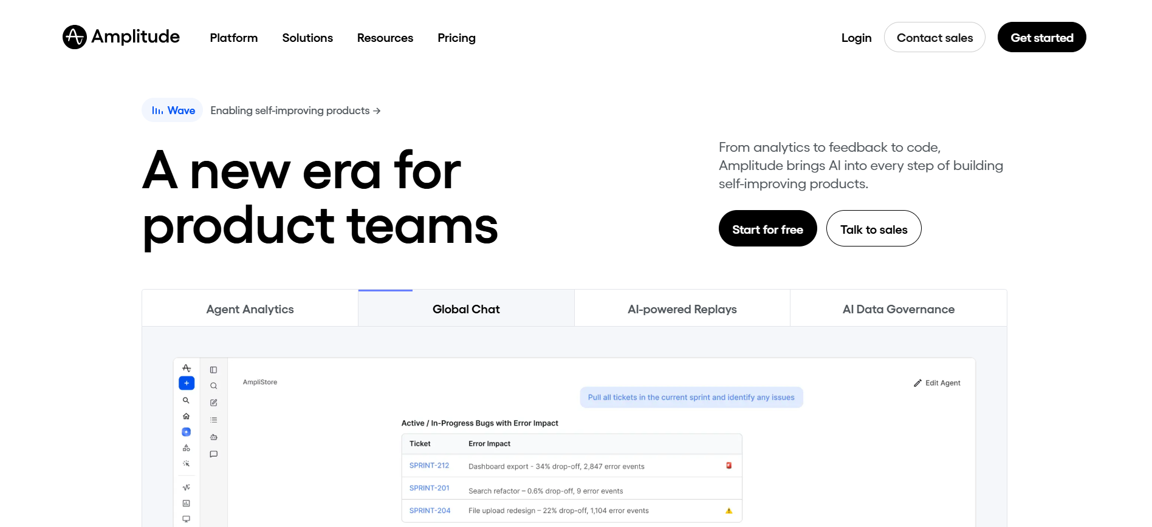The width and height of the screenshot is (1152, 527).
Task: Click the list view icon in sidebar
Action: (x=214, y=420)
